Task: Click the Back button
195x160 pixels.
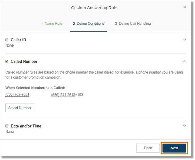Action: [148, 148]
